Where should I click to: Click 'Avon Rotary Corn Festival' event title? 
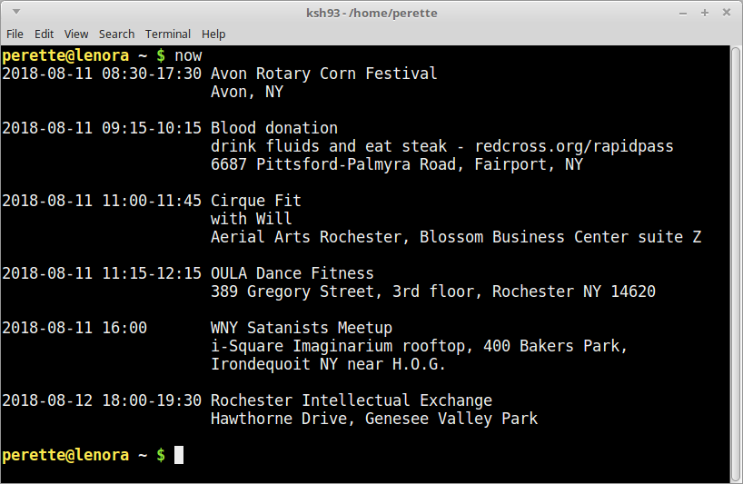point(323,74)
